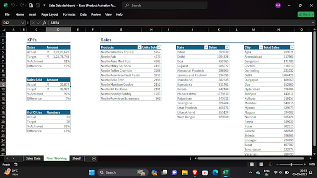Click the zoom slider handle
The height and width of the screenshot is (178, 317).
291,164
